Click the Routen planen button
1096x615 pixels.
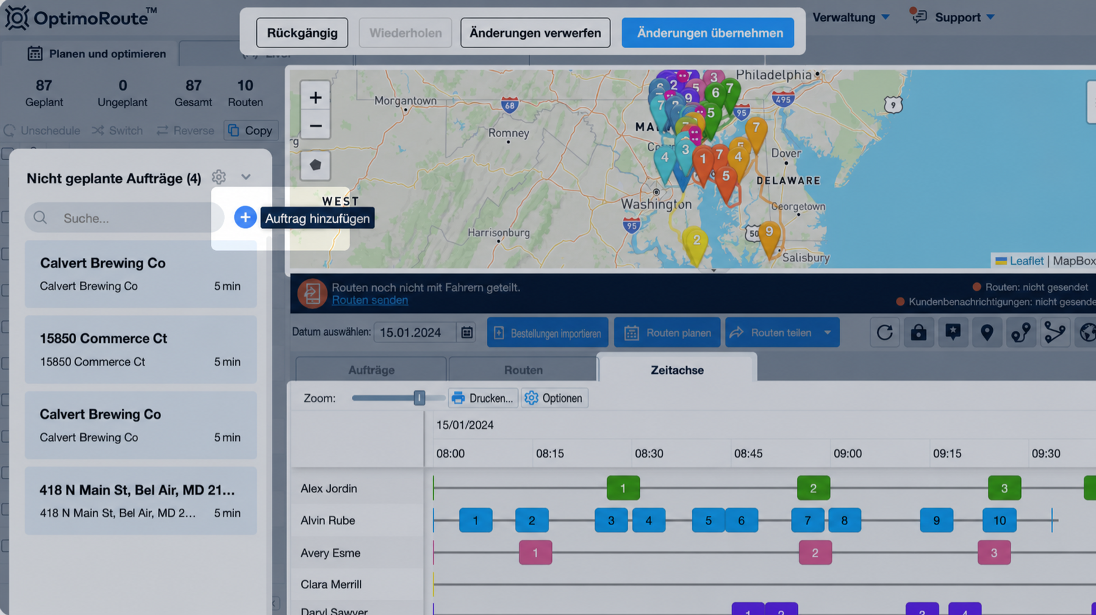pos(667,332)
